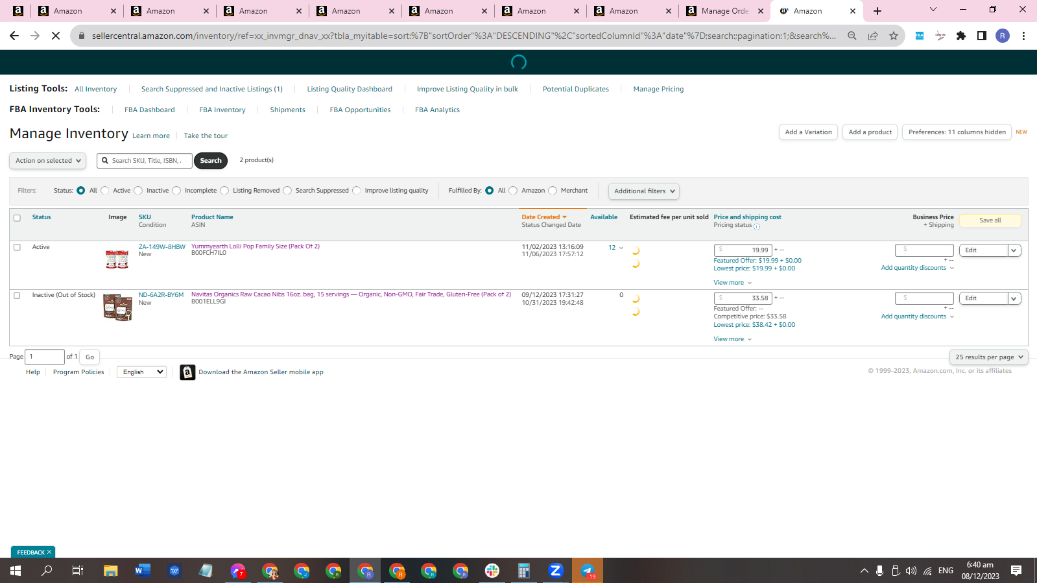Close the FEEDBACK tab
Screen dimensions: 1037x583
(49, 553)
